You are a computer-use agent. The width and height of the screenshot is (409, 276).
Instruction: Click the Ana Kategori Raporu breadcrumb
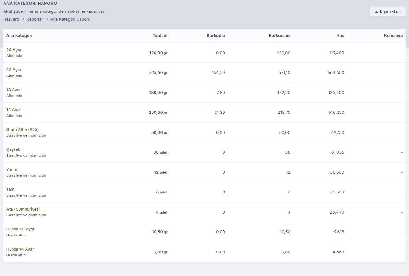(x=70, y=19)
